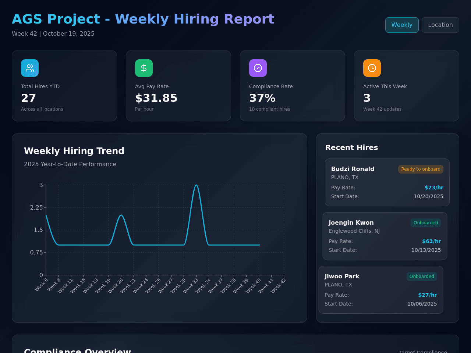Click the average pay rate $31.85
The height and width of the screenshot is (353, 471).
(156, 98)
